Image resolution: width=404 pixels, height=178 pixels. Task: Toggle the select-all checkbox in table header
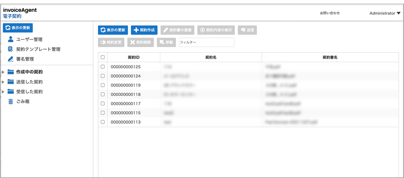pyautogui.click(x=103, y=57)
